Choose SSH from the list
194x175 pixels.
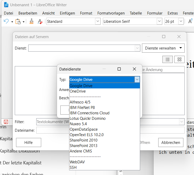(105, 167)
